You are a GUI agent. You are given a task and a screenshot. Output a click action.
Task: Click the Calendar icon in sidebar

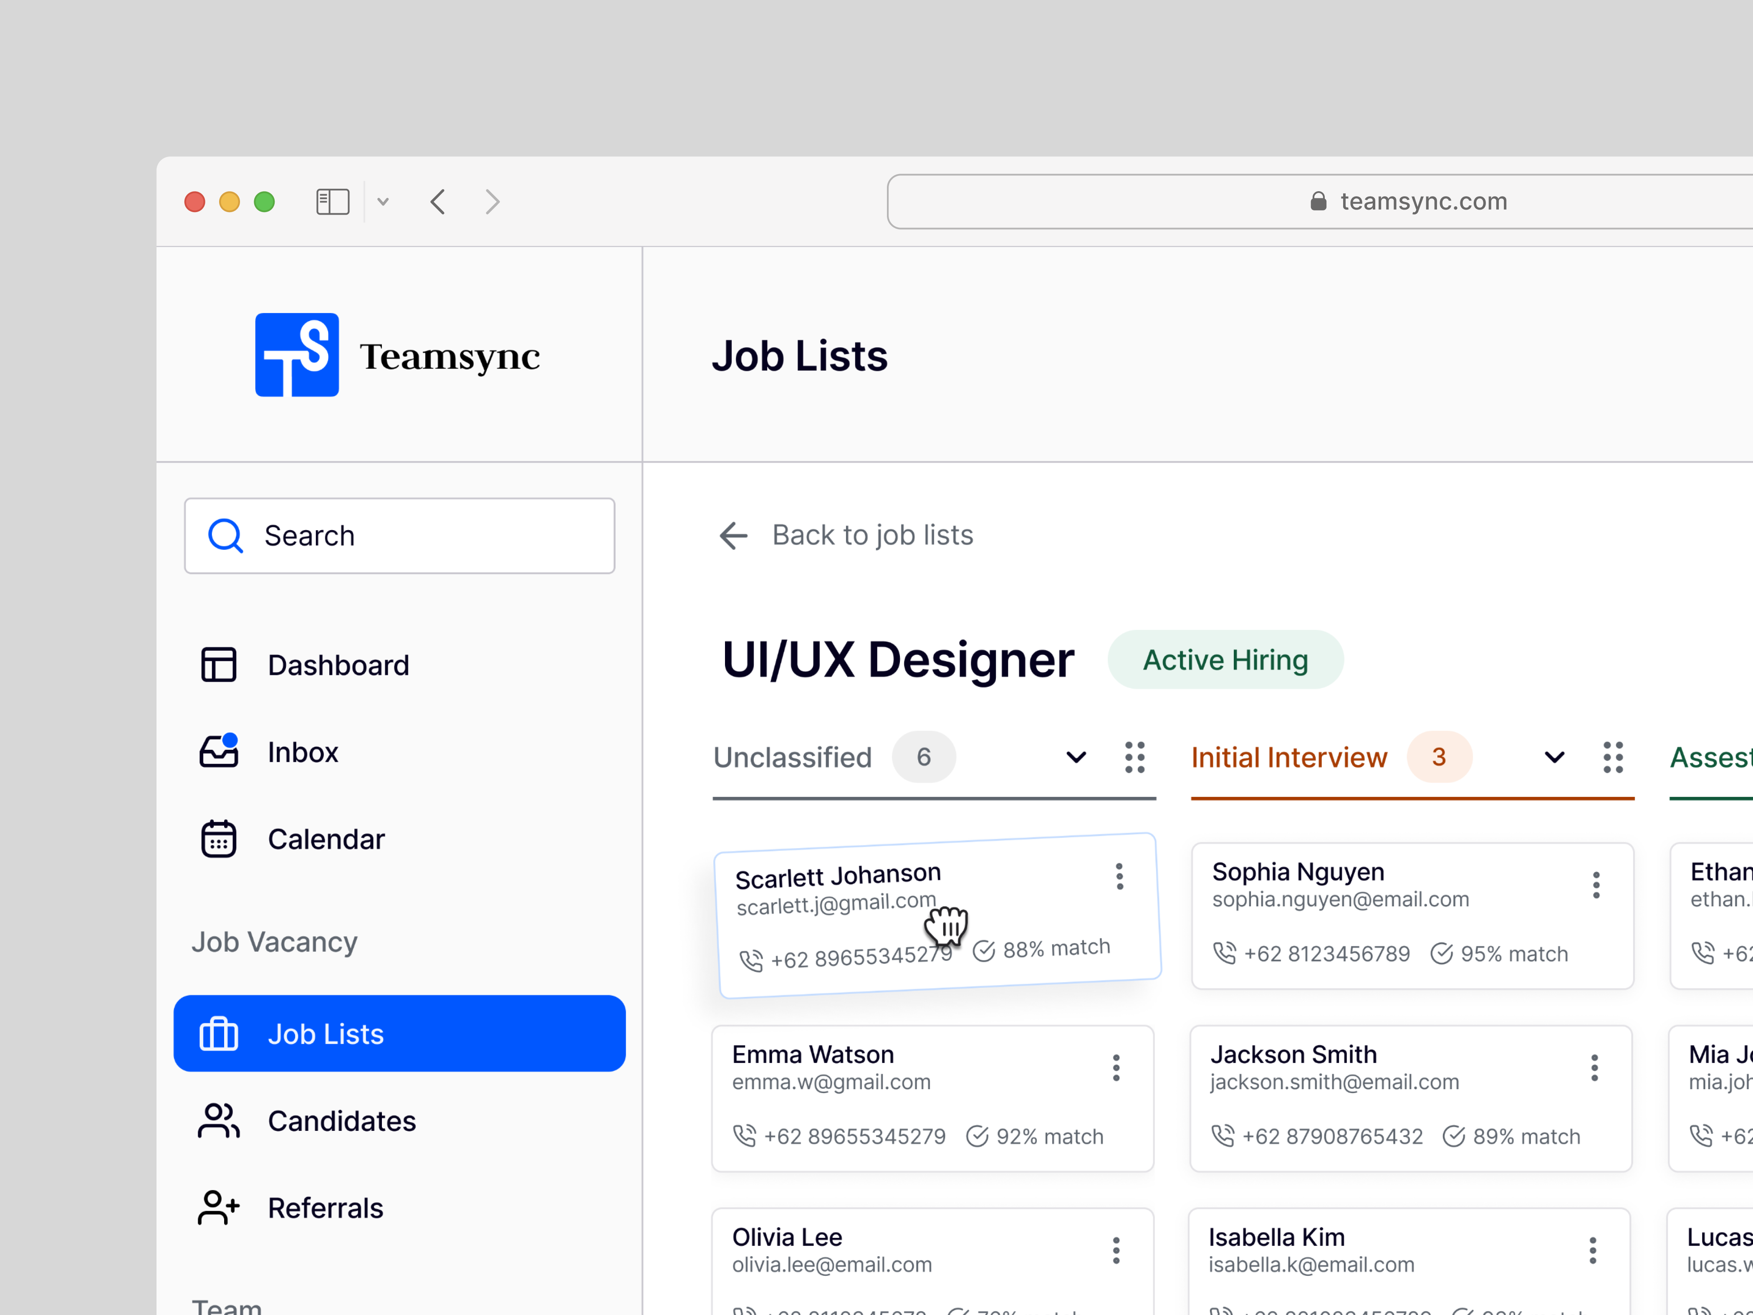(x=219, y=839)
